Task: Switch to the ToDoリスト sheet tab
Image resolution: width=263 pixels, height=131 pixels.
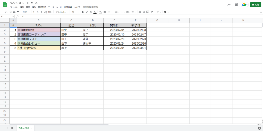Action: (x=25, y=128)
